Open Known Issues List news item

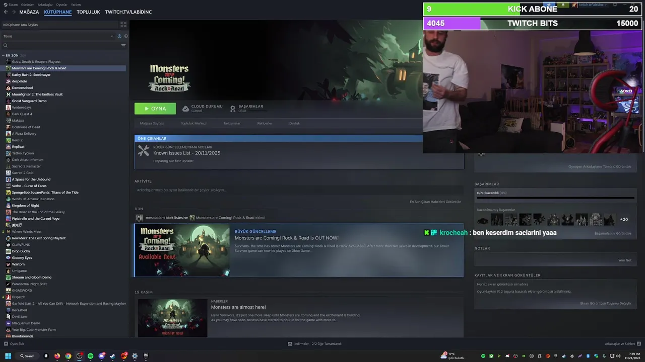point(299,152)
